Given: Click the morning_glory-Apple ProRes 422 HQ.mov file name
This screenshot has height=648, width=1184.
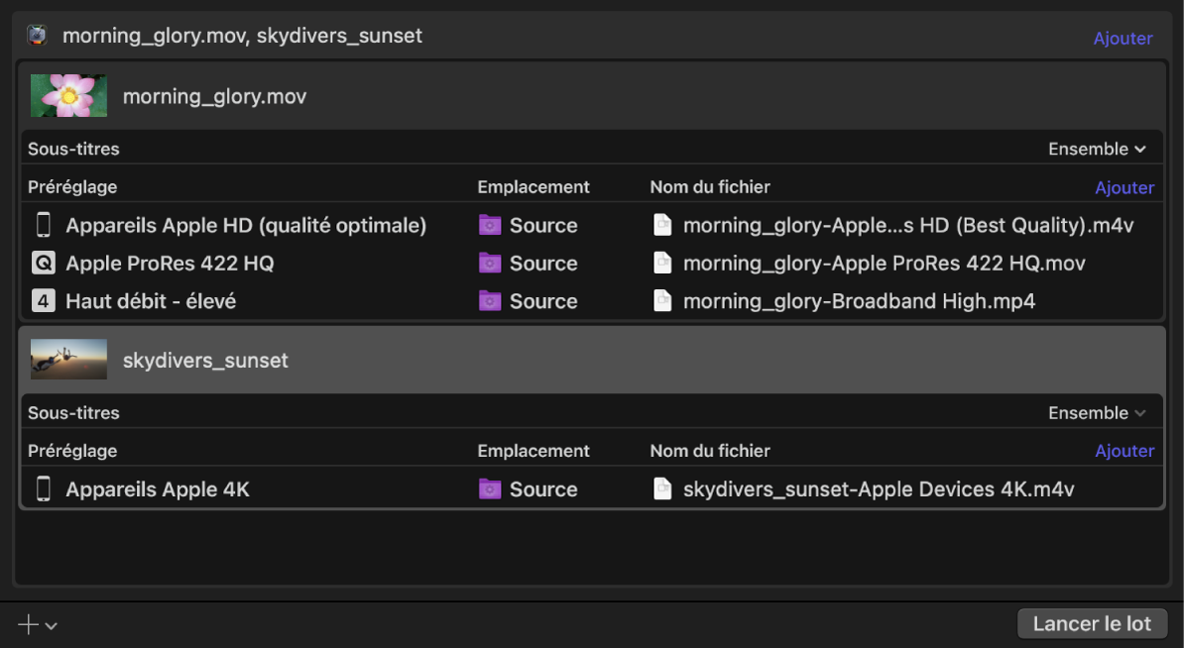Looking at the screenshot, I should tap(884, 264).
